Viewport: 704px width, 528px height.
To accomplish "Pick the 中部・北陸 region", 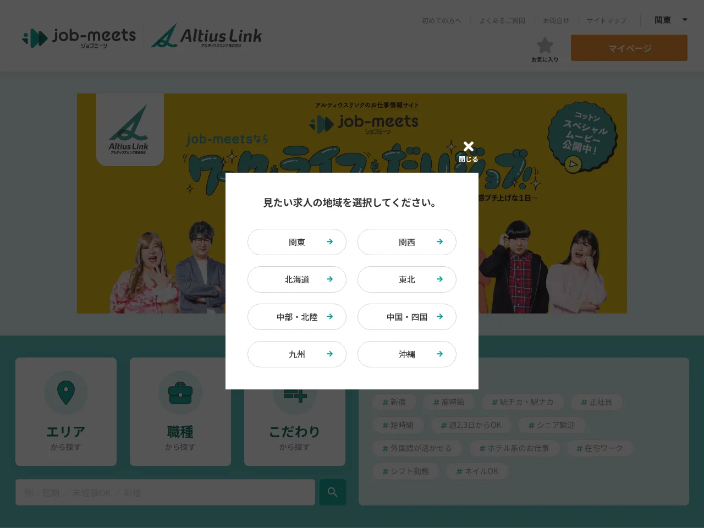I will click(297, 317).
